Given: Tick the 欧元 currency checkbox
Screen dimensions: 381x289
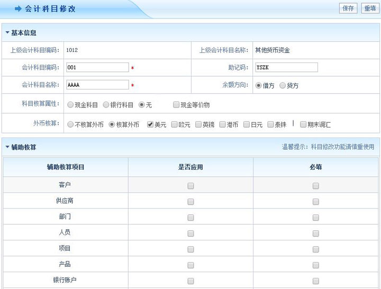Looking at the screenshot, I should coord(175,124).
